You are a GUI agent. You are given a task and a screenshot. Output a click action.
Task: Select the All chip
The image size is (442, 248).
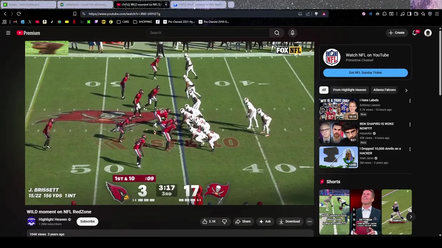324,90
